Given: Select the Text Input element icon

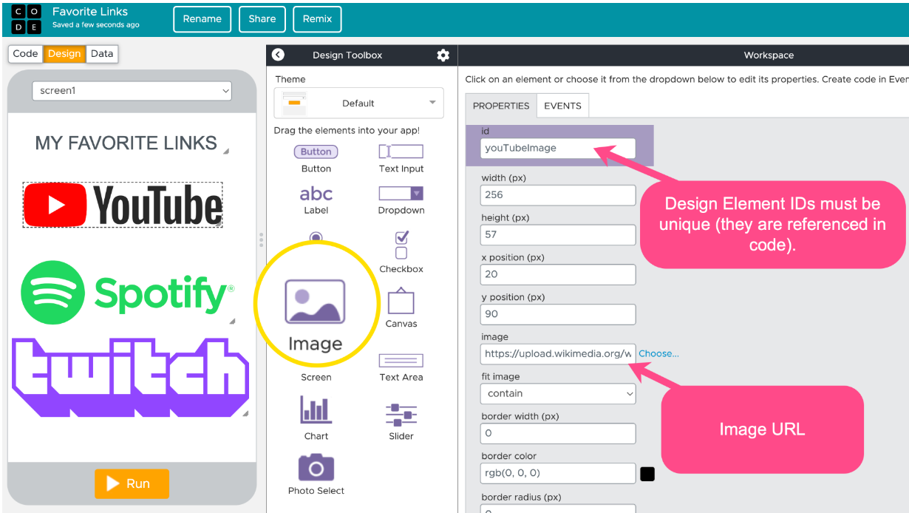Looking at the screenshot, I should (401, 152).
